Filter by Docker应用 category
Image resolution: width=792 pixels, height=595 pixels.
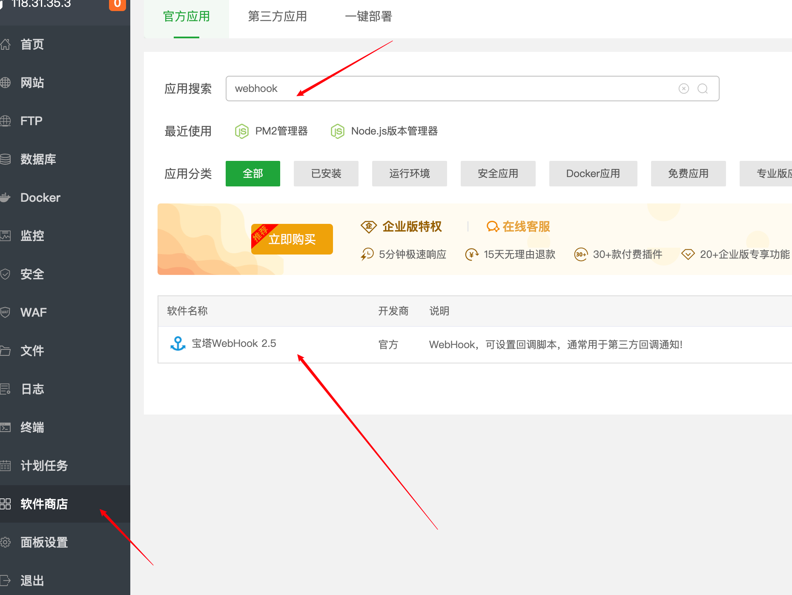coord(593,174)
